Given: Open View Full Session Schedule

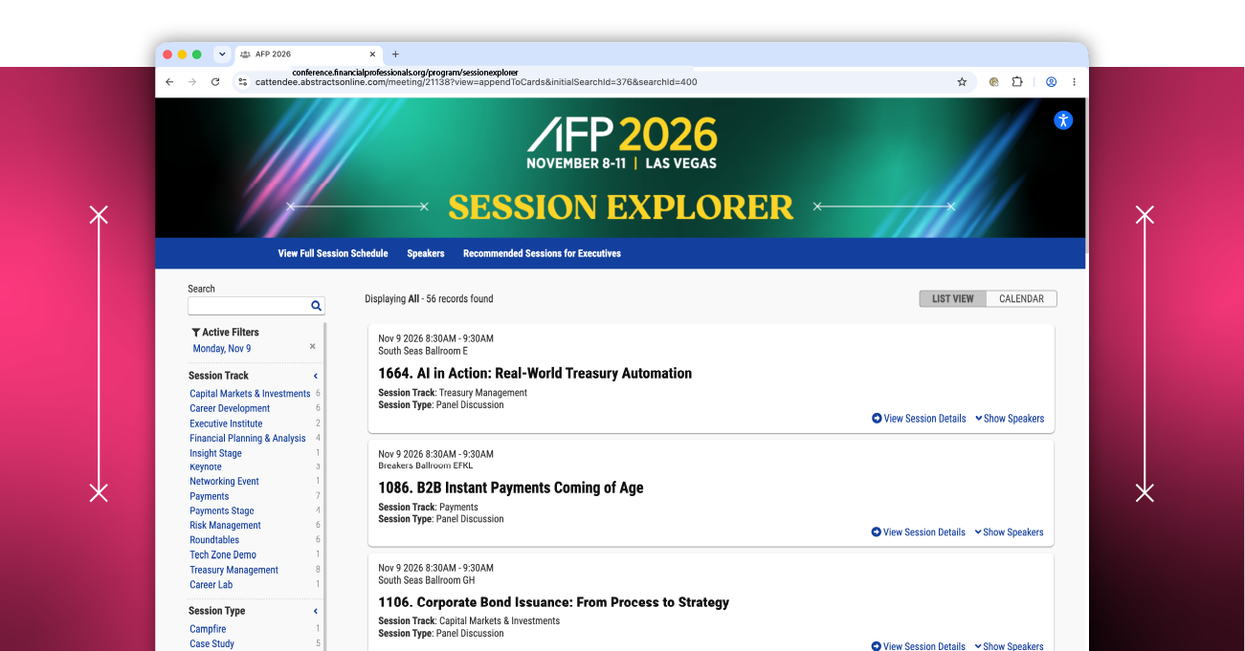Looking at the screenshot, I should tap(333, 253).
